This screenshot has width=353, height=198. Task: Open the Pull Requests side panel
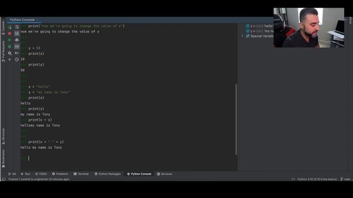pyautogui.click(x=3, y=51)
